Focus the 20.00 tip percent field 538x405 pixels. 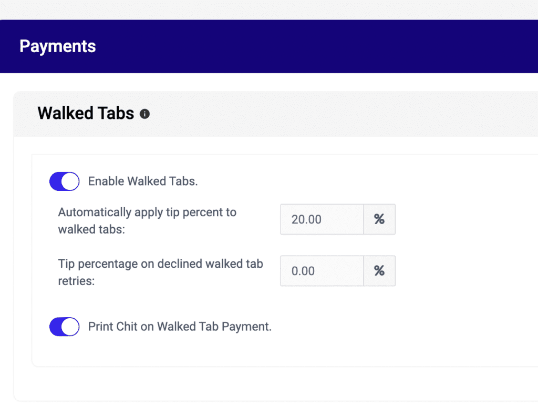[x=322, y=219]
